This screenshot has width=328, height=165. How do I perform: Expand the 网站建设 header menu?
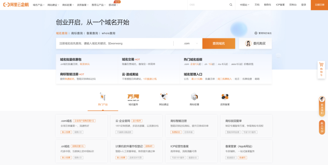(53, 5)
